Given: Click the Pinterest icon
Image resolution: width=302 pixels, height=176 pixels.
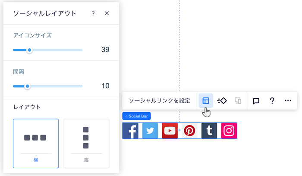Looking at the screenshot, I should (x=189, y=131).
